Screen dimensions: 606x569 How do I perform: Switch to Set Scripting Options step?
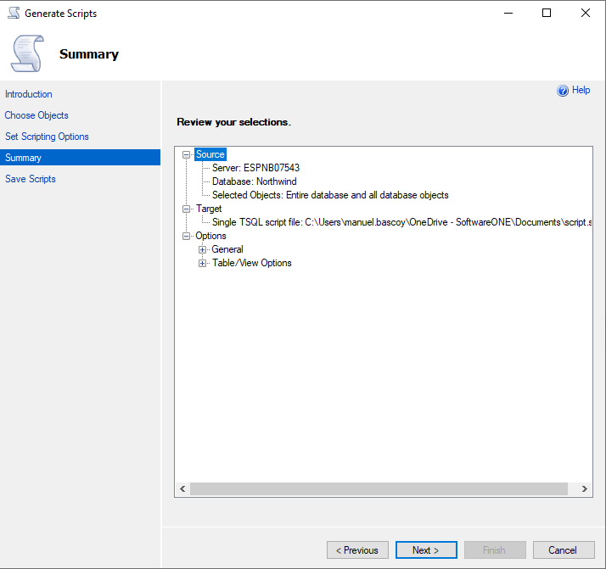coord(47,137)
